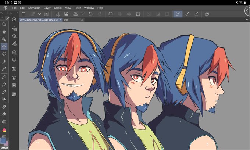Screen dimensions: 250x150
Task: Select the Hand move-view tool
Action: (4, 32)
